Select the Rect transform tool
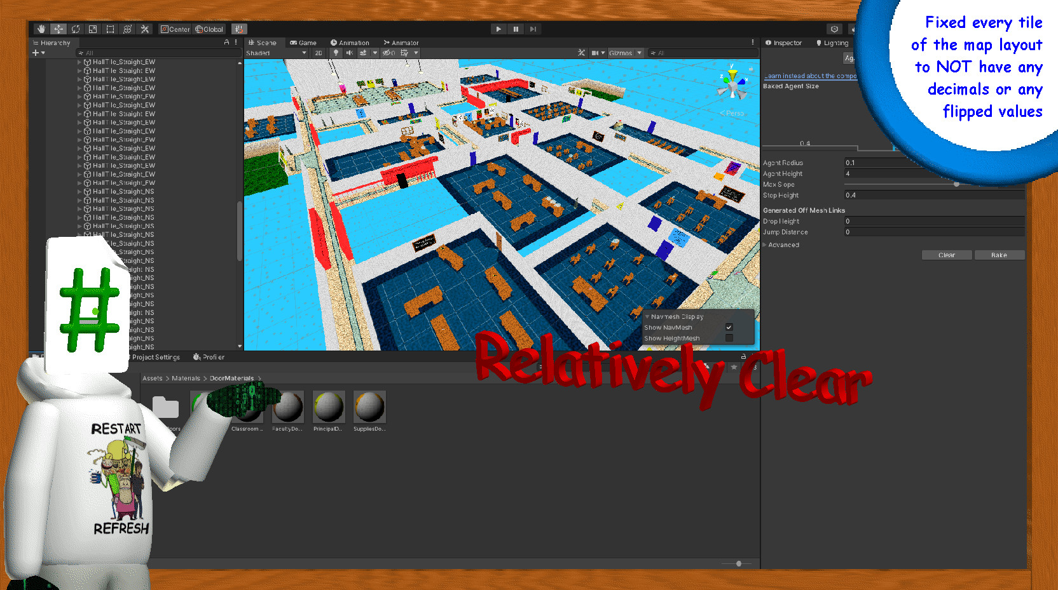The height and width of the screenshot is (590, 1058). pyautogui.click(x=110, y=29)
